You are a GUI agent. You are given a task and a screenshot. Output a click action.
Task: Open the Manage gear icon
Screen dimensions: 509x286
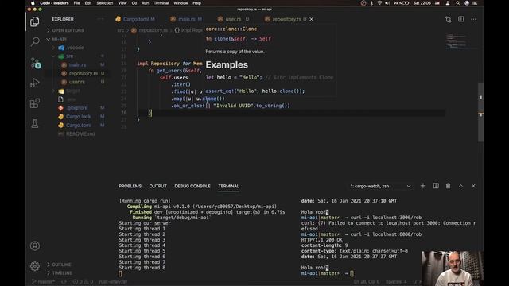click(35, 266)
